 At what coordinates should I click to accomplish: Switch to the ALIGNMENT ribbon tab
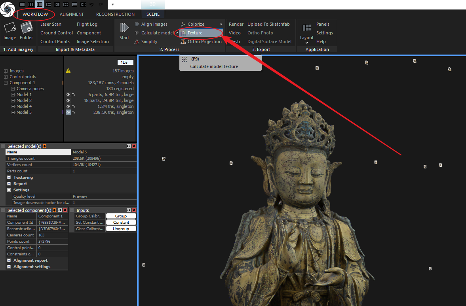[x=72, y=14]
